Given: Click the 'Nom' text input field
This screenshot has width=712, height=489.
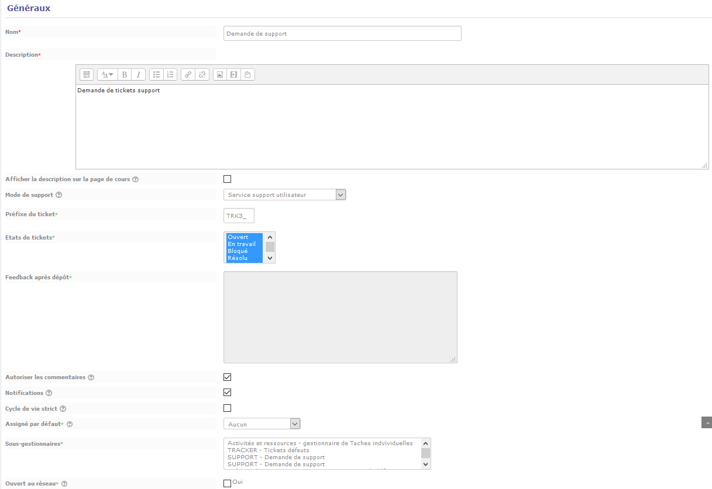Looking at the screenshot, I should (342, 33).
